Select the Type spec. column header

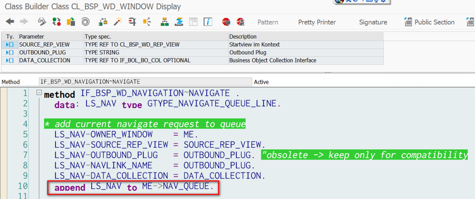click(x=156, y=37)
